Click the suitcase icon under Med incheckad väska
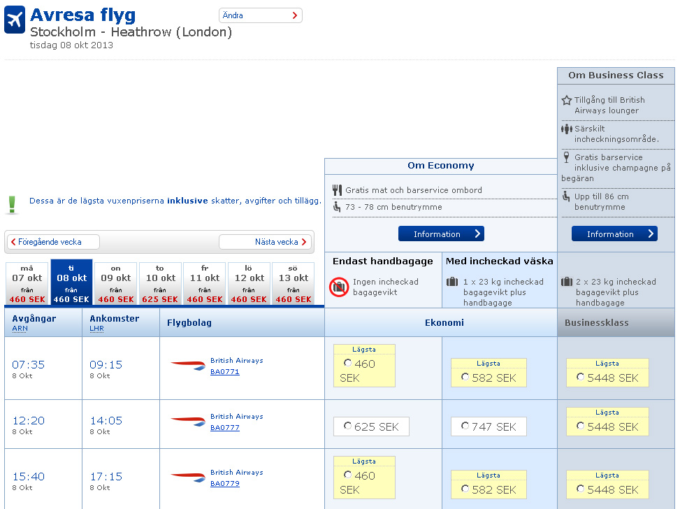680x509 pixels. pos(452,282)
